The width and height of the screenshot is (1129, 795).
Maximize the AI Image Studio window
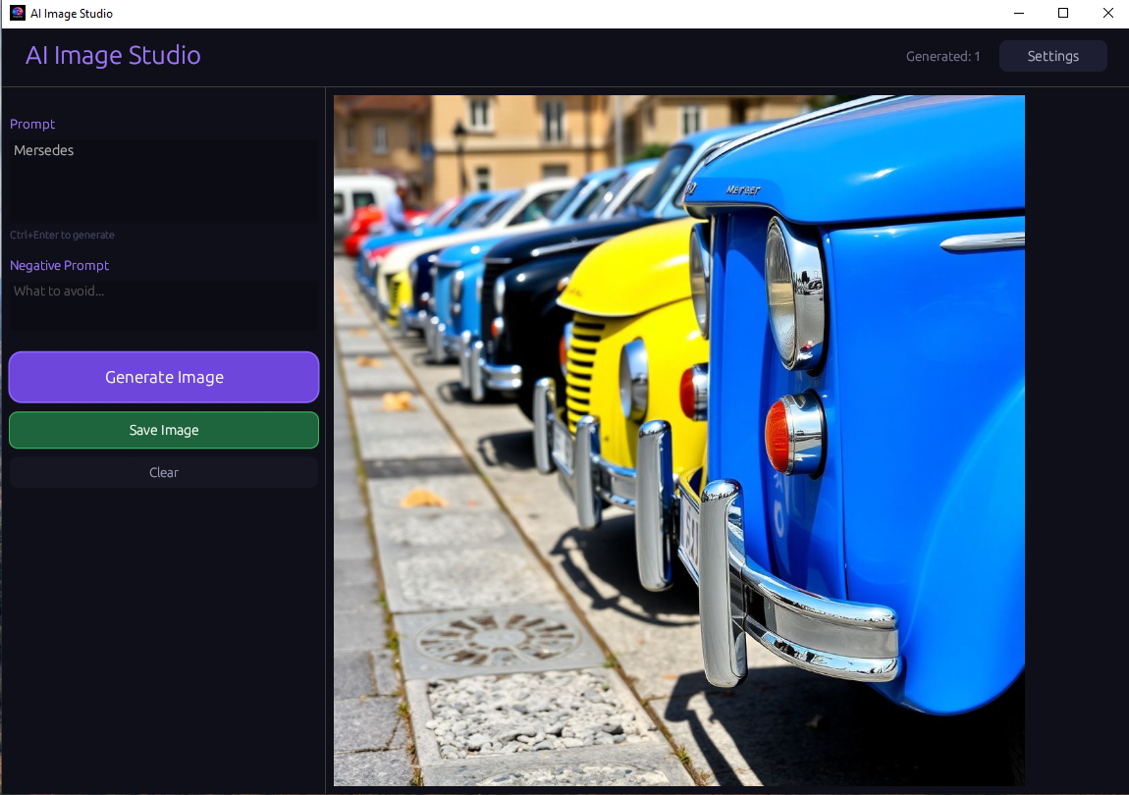[x=1063, y=13]
